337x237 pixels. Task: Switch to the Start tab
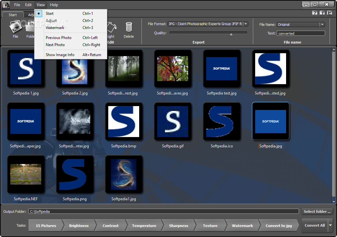tap(13, 15)
